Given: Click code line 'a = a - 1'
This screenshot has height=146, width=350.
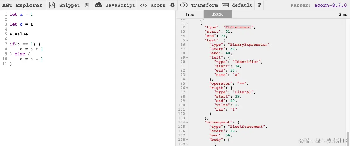Looking at the screenshot, I should click(32, 59).
